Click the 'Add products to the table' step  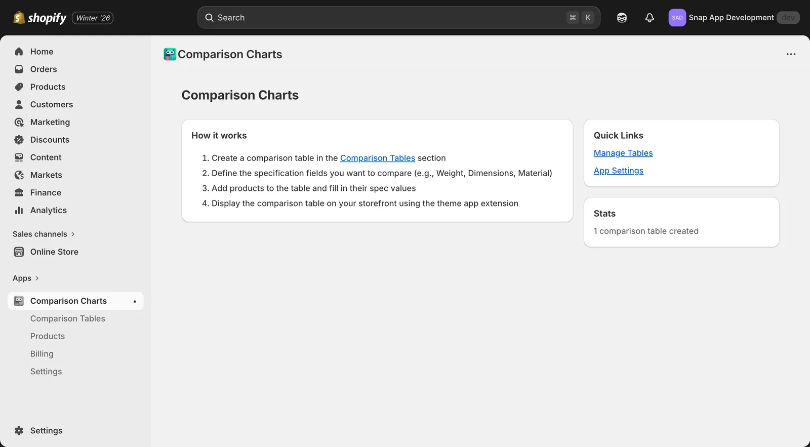click(314, 188)
